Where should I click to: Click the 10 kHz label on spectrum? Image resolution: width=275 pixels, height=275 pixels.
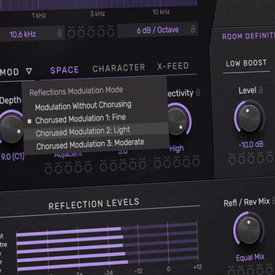click(161, 12)
